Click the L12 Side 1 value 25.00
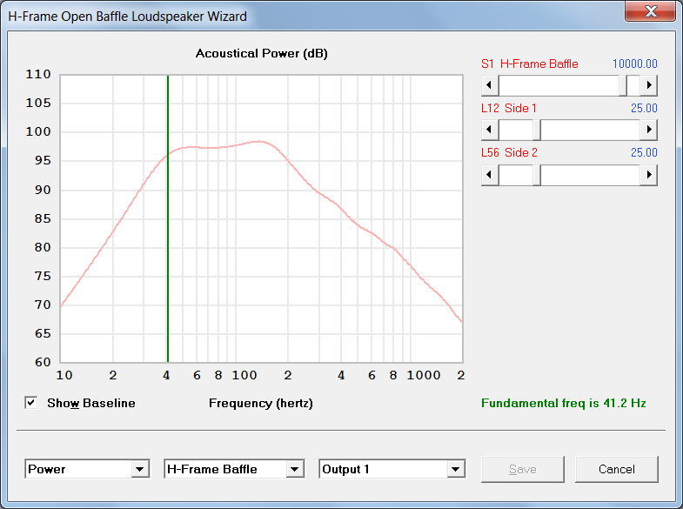 (x=644, y=108)
